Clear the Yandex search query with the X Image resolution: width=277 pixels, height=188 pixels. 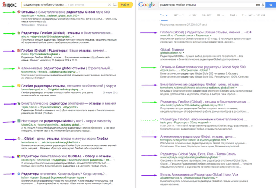tap(109, 5)
